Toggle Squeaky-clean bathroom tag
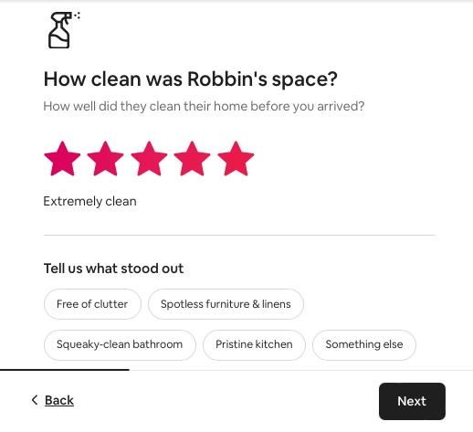Viewport: 473px width, 432px height. (x=120, y=345)
